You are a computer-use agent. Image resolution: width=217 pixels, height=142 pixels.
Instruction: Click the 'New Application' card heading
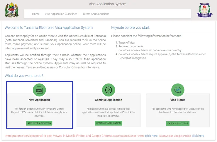(39, 100)
